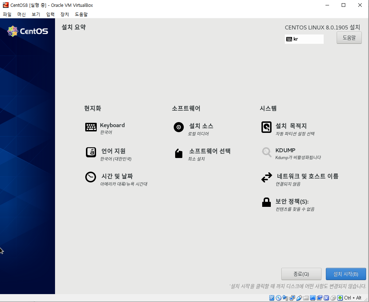Open the 장치 menu

(x=64, y=14)
